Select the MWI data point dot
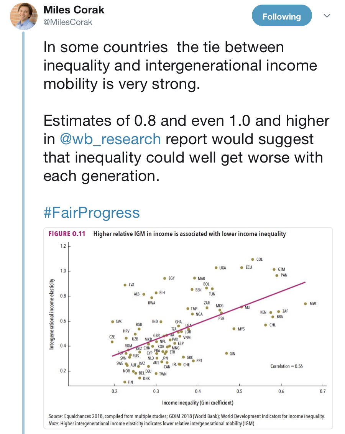The image size is (345, 434). coord(305,304)
